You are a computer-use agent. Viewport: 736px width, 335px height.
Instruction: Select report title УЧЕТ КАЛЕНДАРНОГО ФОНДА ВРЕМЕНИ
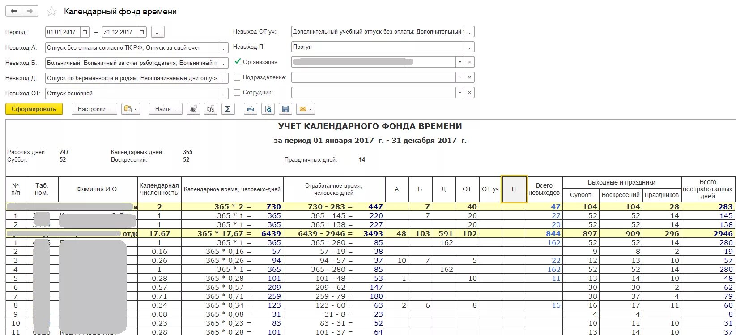[370, 126]
